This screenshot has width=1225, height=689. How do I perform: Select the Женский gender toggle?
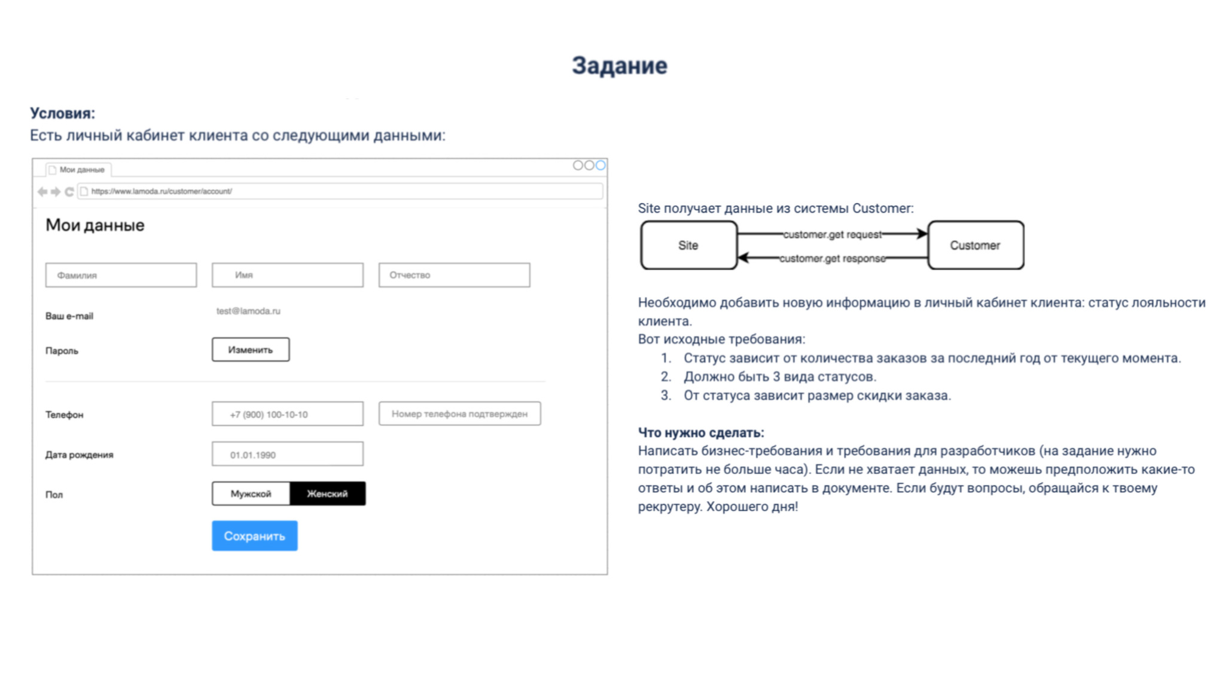[327, 494]
